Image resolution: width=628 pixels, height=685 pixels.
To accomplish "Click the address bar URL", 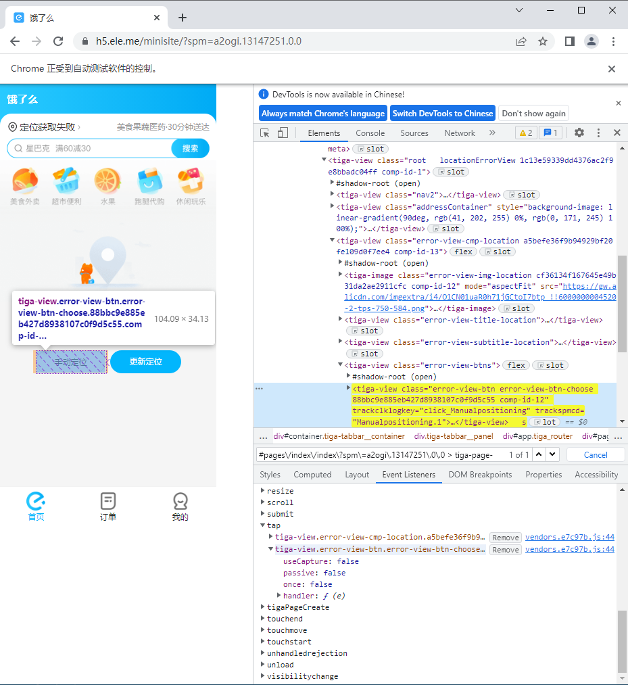I will (x=199, y=41).
